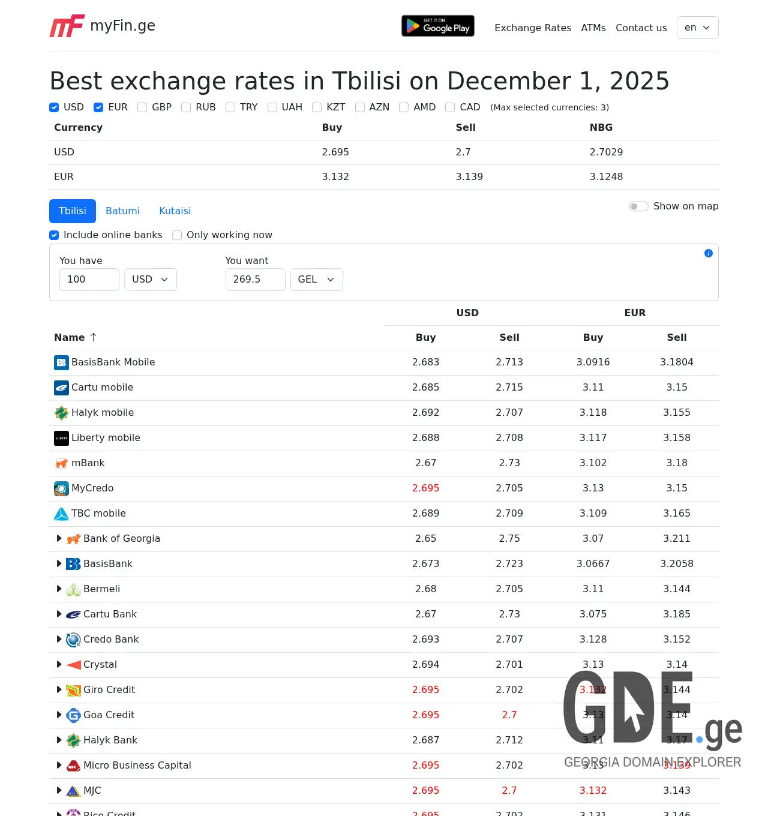Switch to the Kutaisi city tab

coord(175,211)
